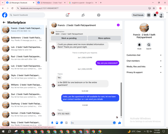Open Windows taskbar search

[x=9, y=131]
